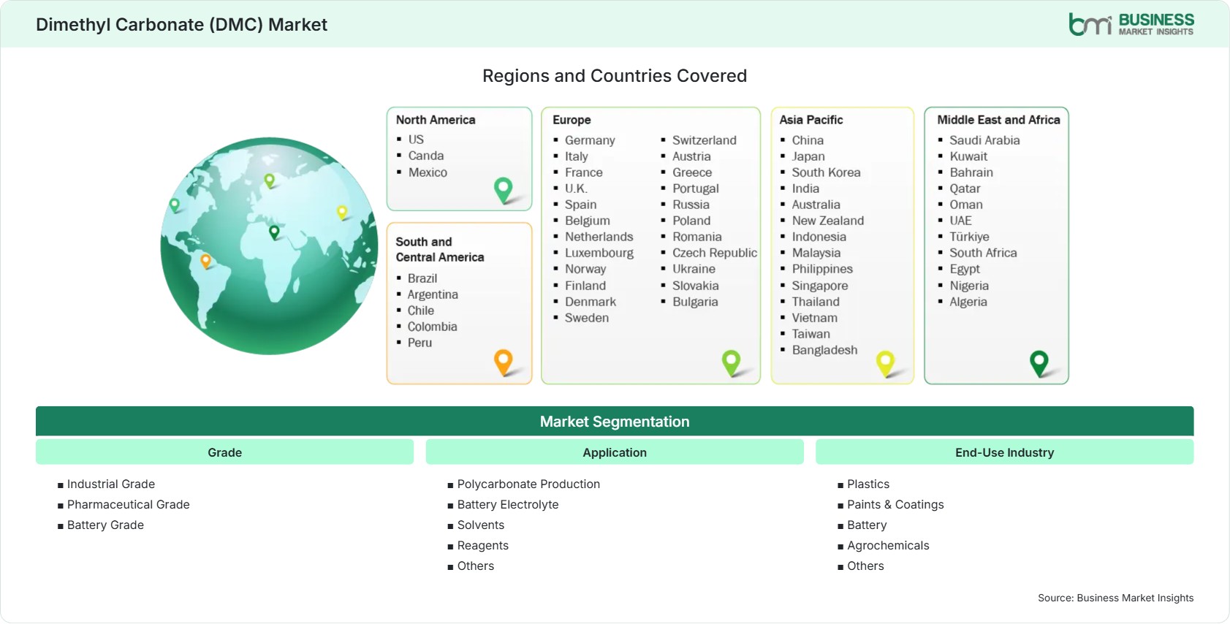Viewport: 1230px width, 624px height.
Task: Click 'Solvents' under Application
Action: [x=481, y=525]
